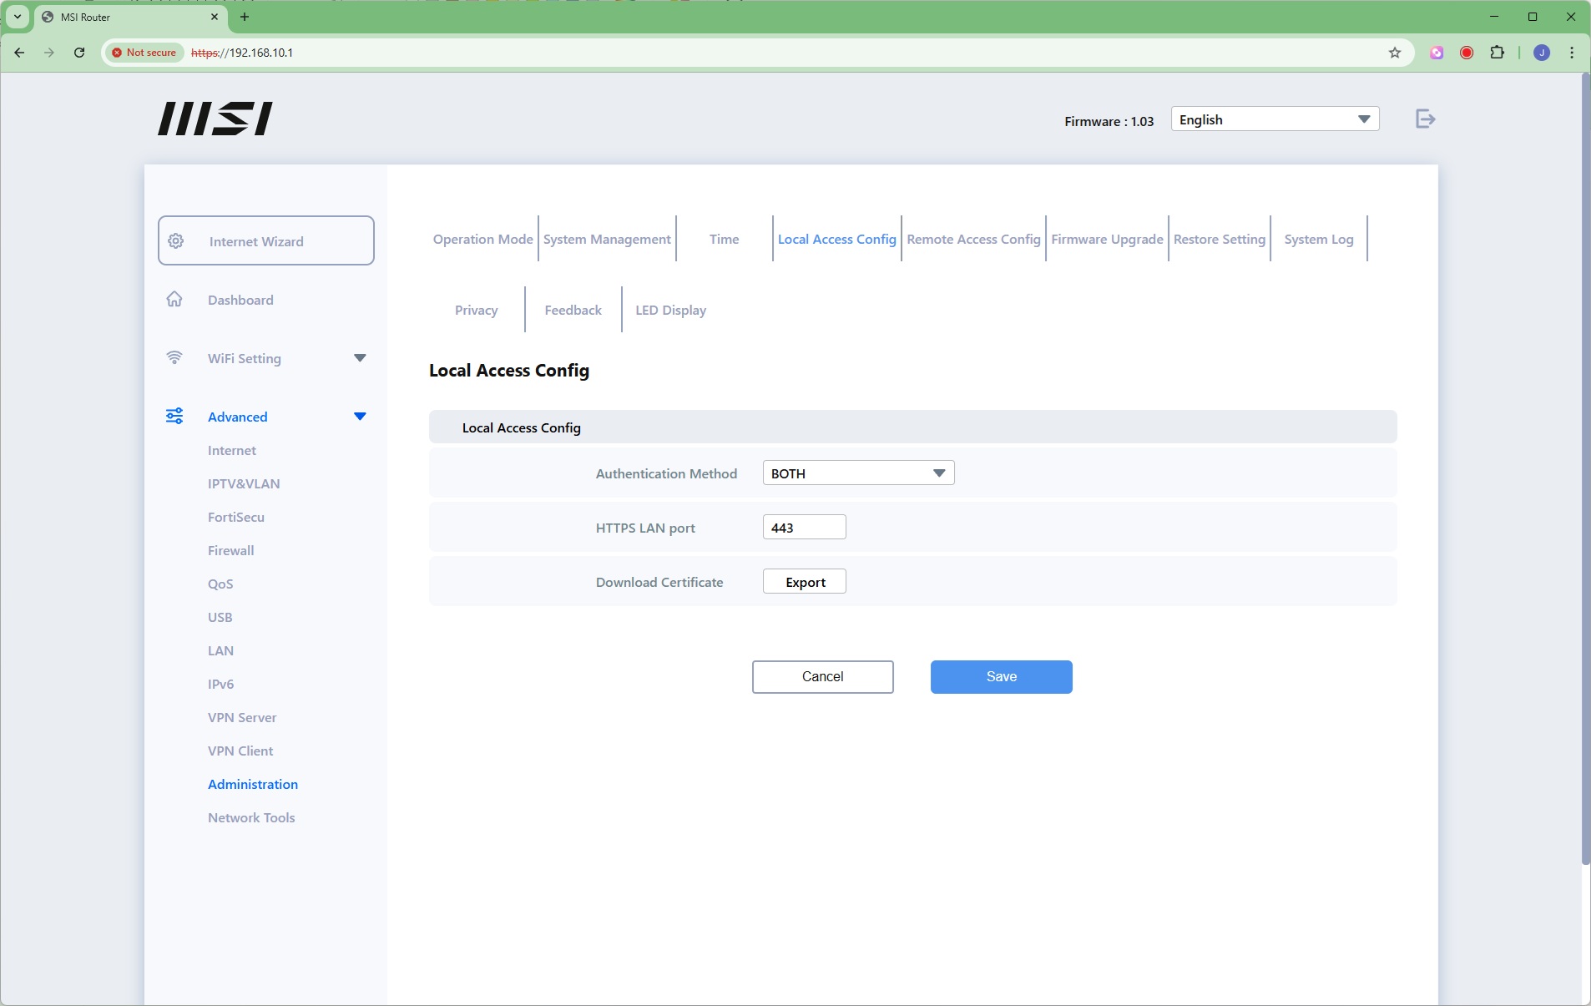Click the HTTPS LAN port field
Image resolution: width=1591 pixels, height=1006 pixels.
click(x=804, y=528)
